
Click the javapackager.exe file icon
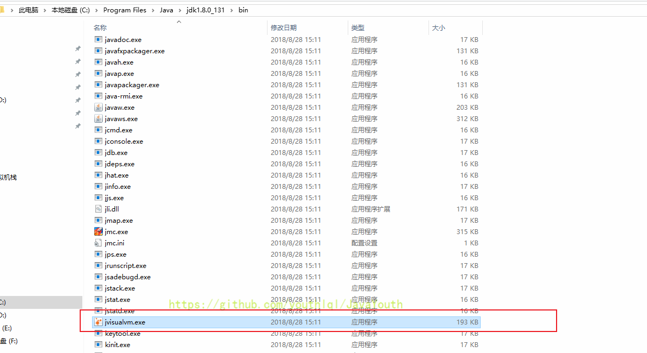click(x=98, y=84)
